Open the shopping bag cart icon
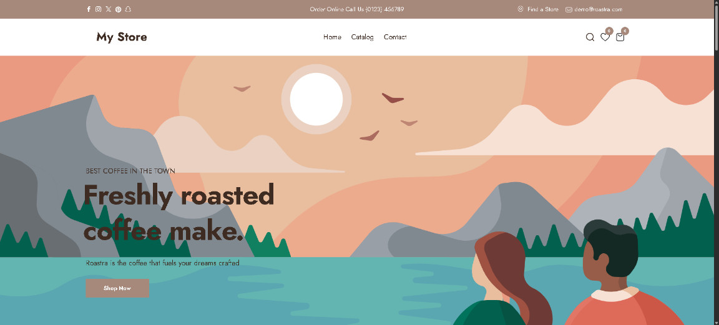 [x=620, y=37]
